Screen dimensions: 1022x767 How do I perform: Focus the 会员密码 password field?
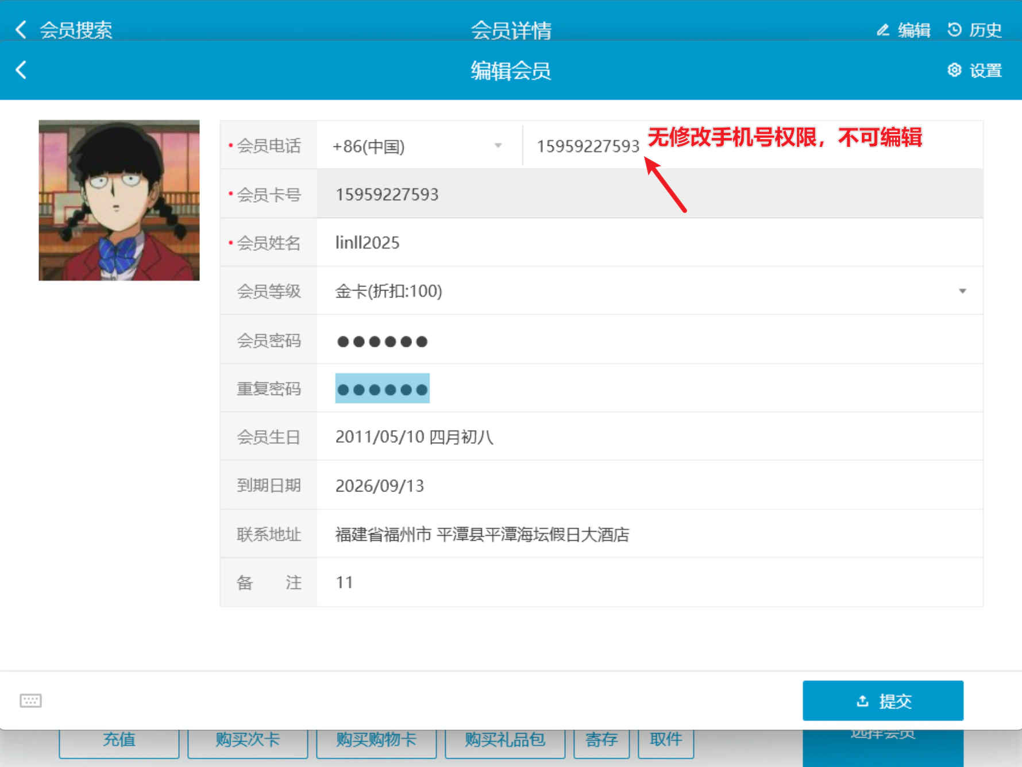pos(650,340)
